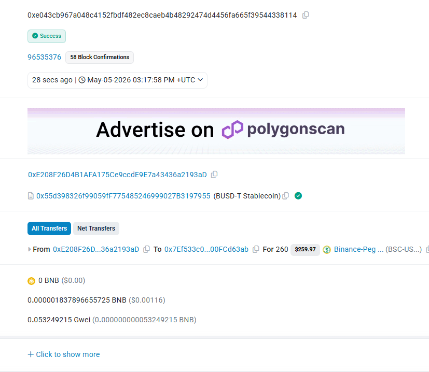Open the Binance-Peg ... (BSC-US...) token
This screenshot has width=429, height=372.
click(378, 249)
